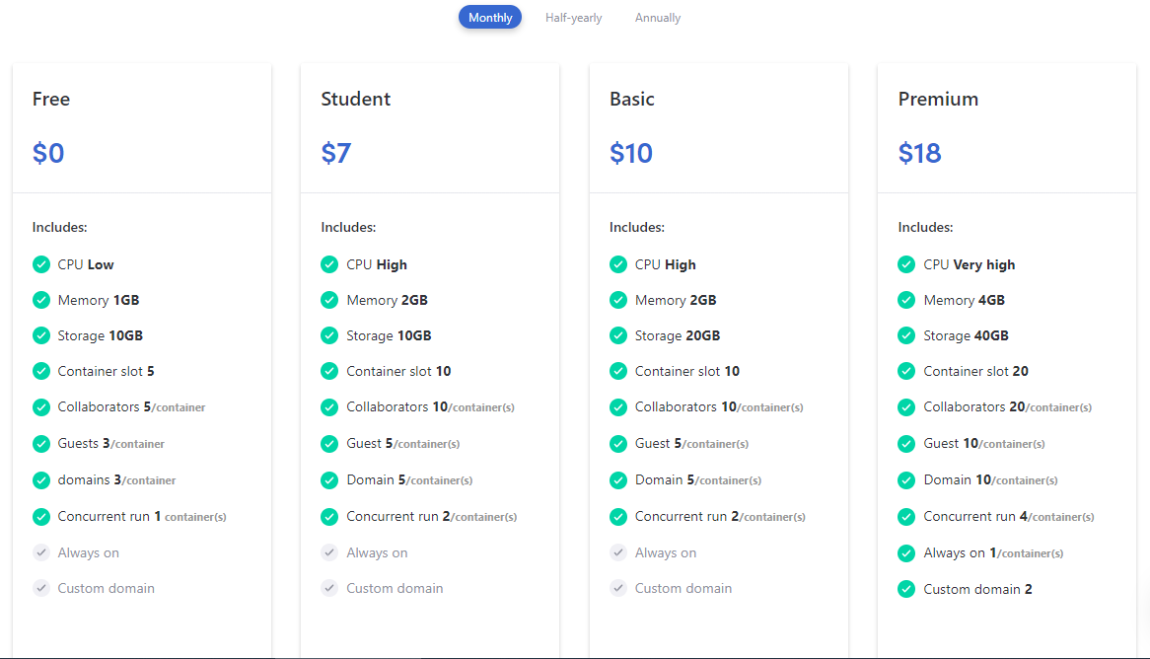The height and width of the screenshot is (659, 1150).
Task: Click the greyed check beside Student Custom domain
Action: (329, 588)
